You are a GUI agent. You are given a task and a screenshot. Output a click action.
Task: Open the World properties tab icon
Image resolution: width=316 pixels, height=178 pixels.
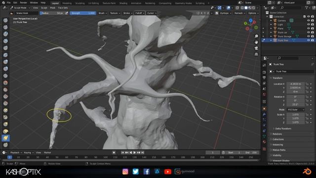tap(264, 94)
